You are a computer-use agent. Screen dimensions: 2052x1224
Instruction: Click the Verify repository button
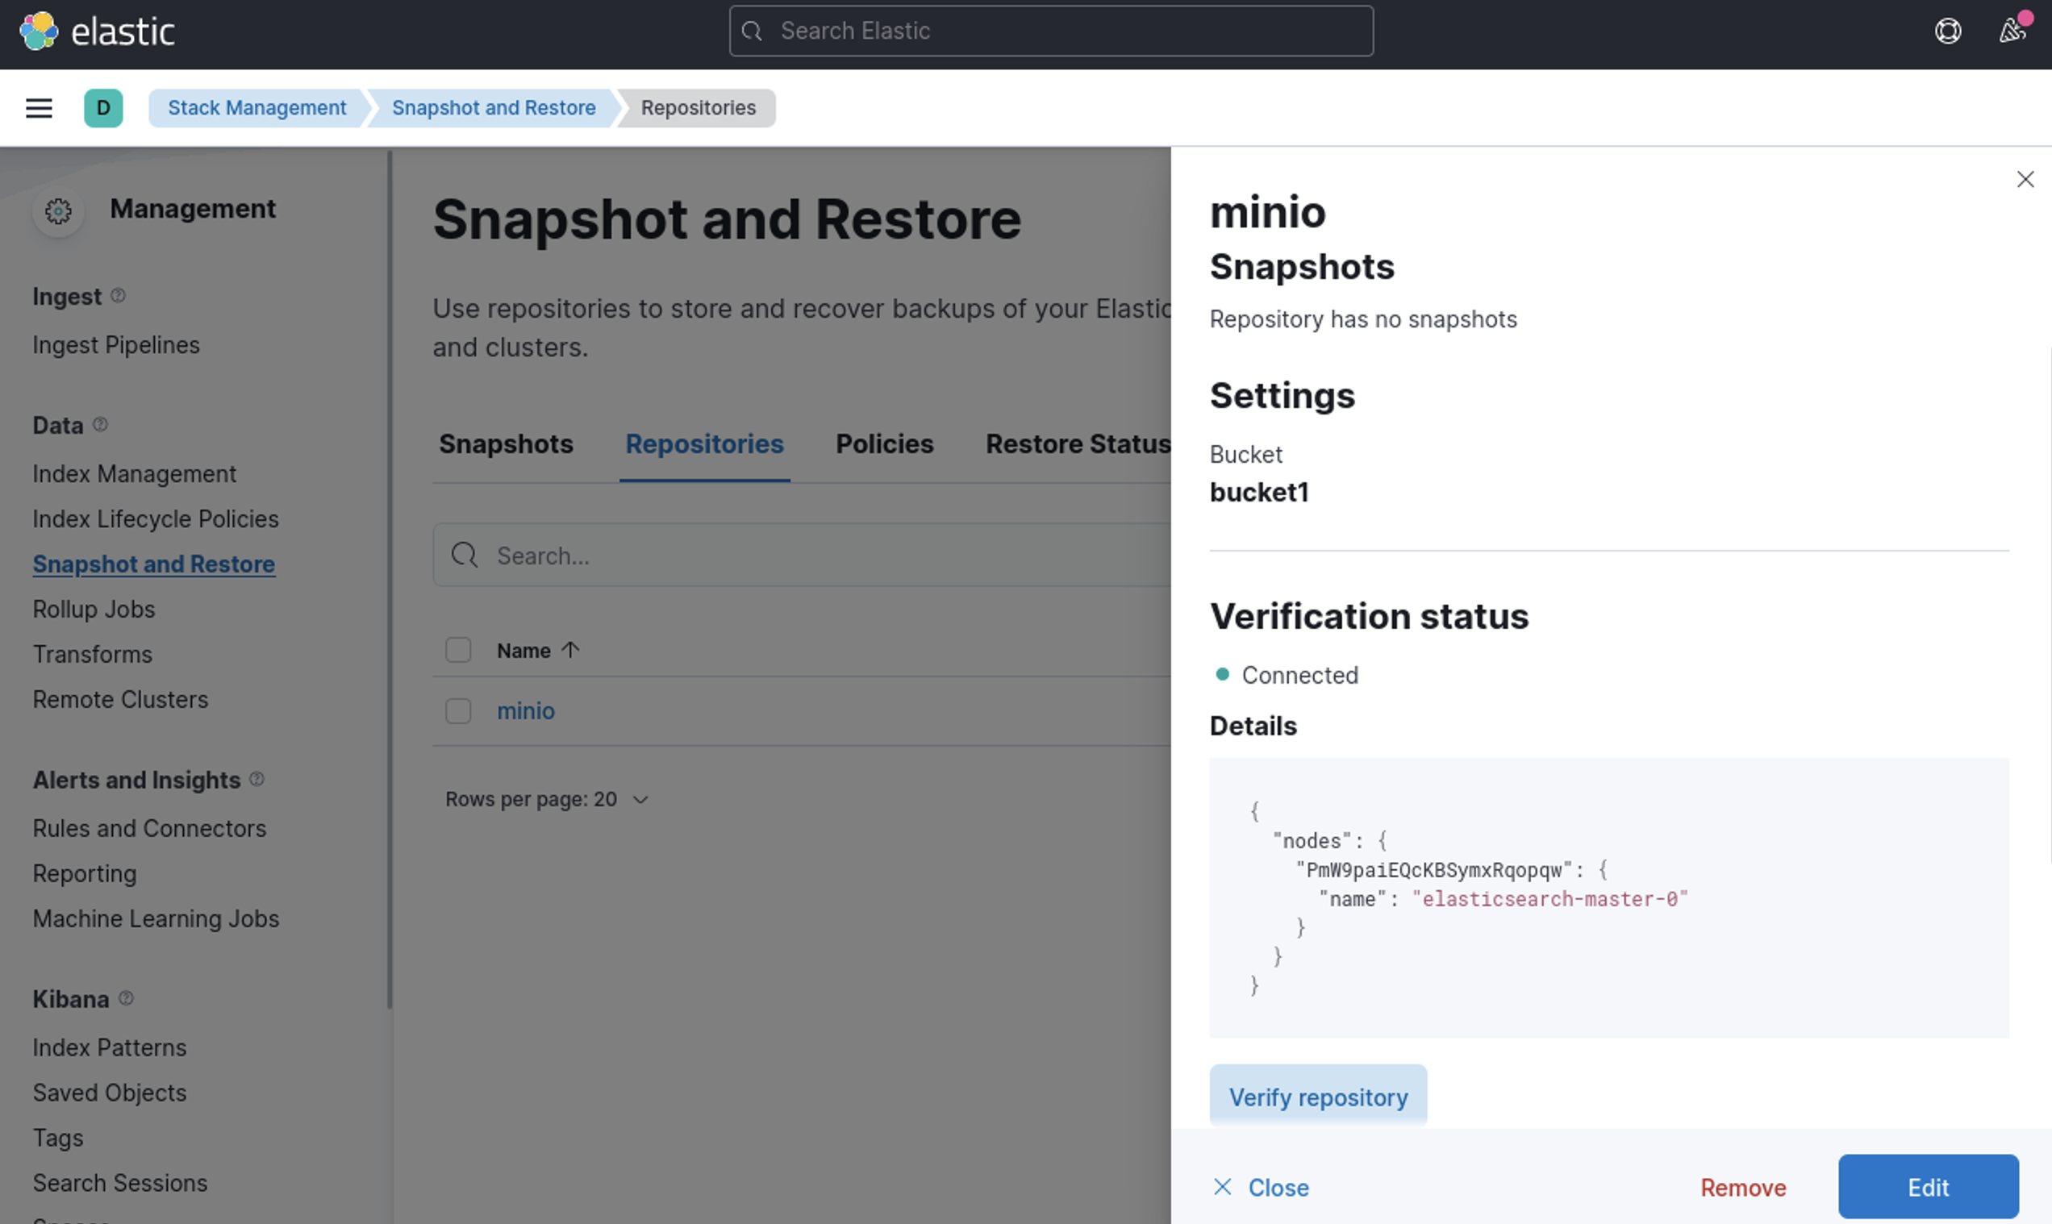(1317, 1096)
